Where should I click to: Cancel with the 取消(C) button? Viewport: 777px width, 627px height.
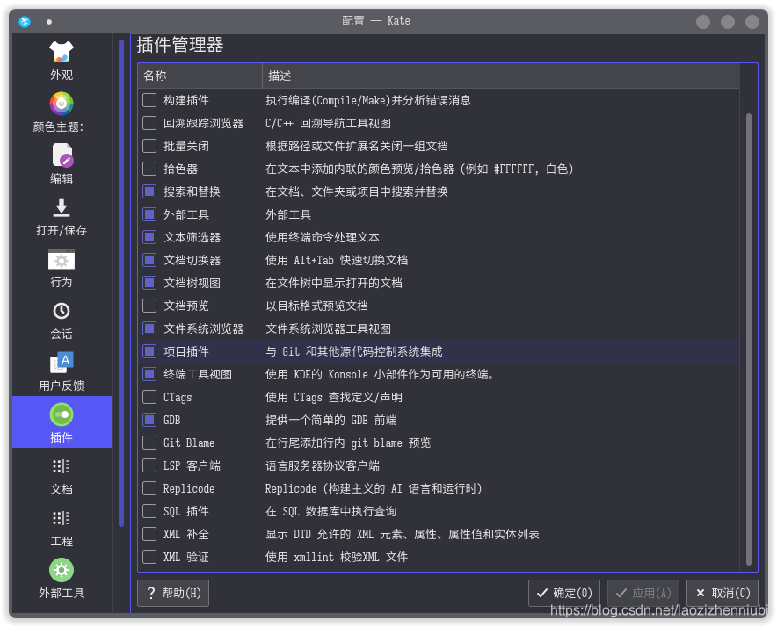[723, 593]
